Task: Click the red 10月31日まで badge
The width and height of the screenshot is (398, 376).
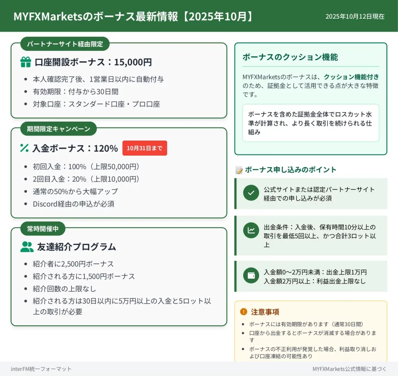Action: click(145, 148)
